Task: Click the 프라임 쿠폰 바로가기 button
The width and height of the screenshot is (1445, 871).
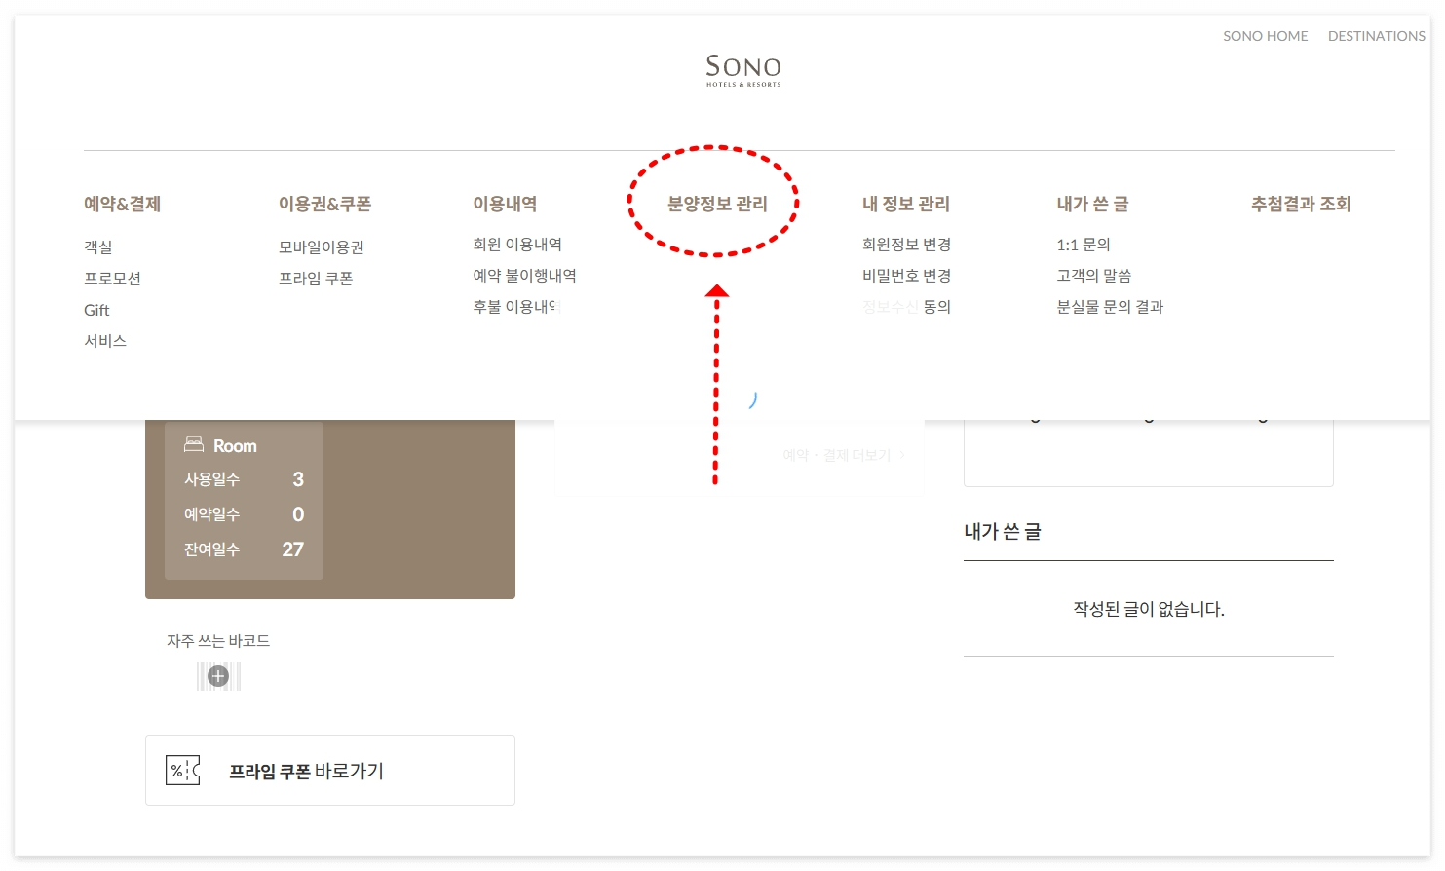Action: pyautogui.click(x=330, y=771)
